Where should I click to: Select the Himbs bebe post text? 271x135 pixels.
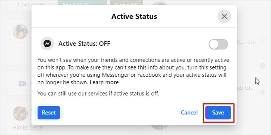pos(27,127)
